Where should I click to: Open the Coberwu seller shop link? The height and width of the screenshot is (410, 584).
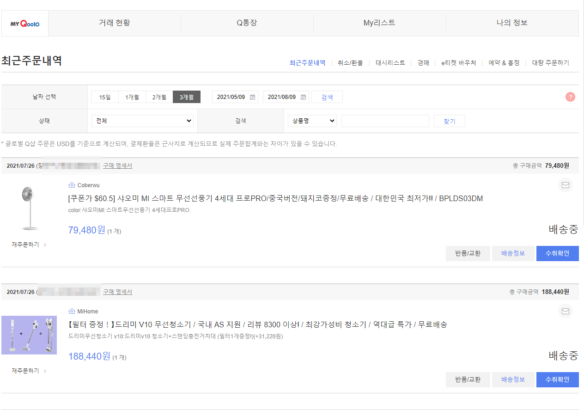(x=88, y=185)
